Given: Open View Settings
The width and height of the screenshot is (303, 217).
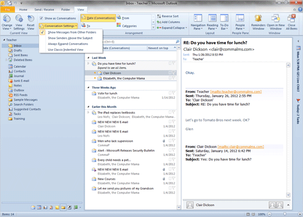Looking at the screenshot, I should (x=19, y=23).
